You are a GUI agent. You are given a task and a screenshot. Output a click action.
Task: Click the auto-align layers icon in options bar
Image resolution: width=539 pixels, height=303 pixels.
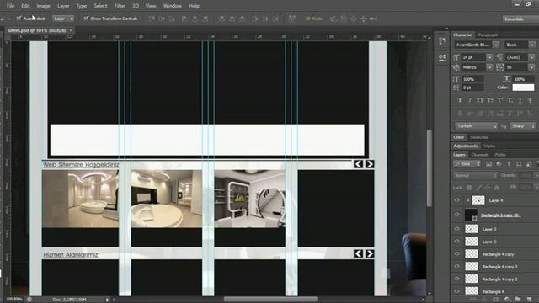pyautogui.click(x=292, y=19)
